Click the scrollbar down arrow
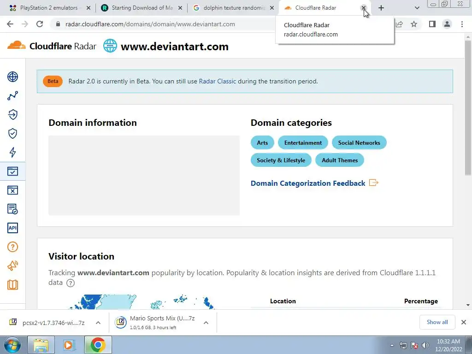The width and height of the screenshot is (472, 354). pos(468,305)
